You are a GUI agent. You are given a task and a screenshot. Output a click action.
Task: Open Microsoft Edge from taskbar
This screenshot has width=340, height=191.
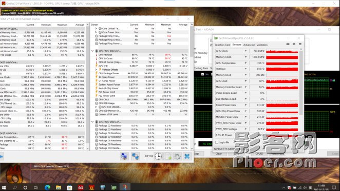tap(47, 187)
